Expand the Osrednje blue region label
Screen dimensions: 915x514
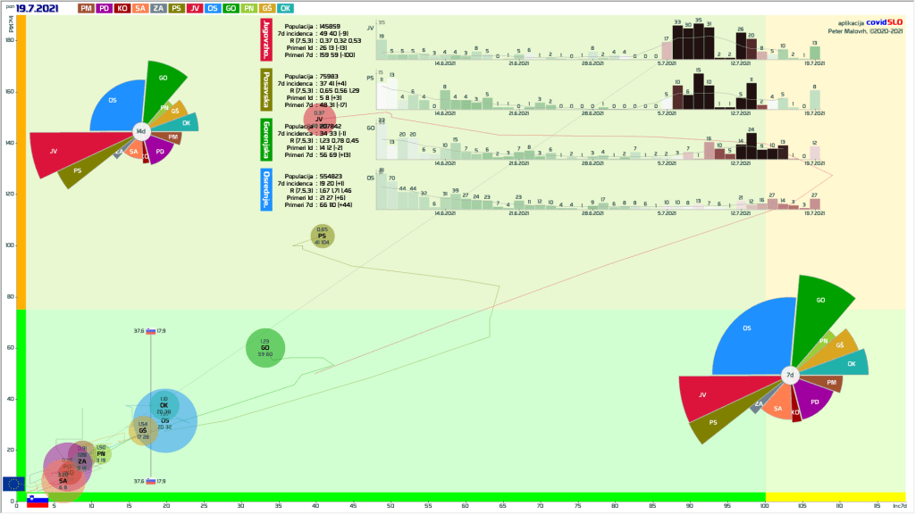(x=265, y=189)
